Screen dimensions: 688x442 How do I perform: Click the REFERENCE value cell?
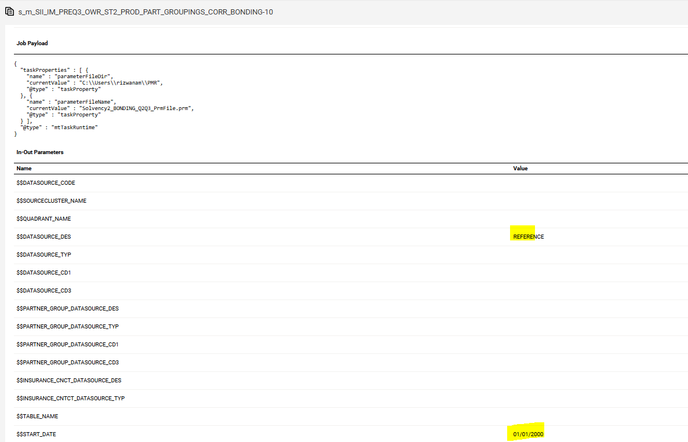(x=528, y=237)
